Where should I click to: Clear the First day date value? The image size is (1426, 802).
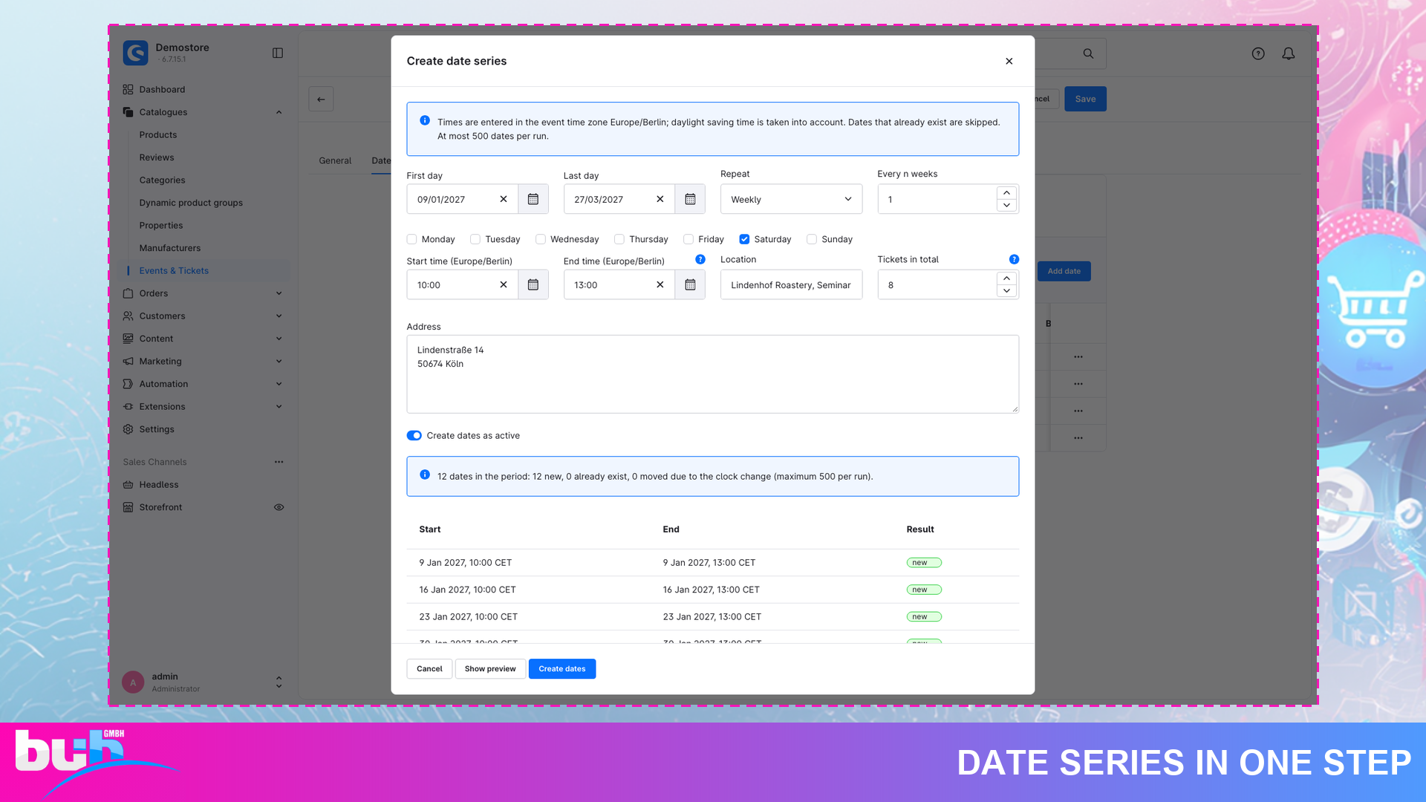[503, 199]
